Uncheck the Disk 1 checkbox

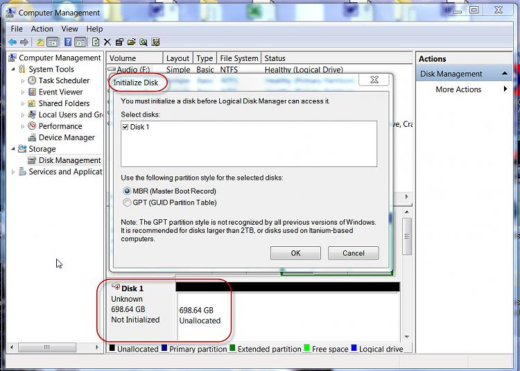click(x=125, y=127)
